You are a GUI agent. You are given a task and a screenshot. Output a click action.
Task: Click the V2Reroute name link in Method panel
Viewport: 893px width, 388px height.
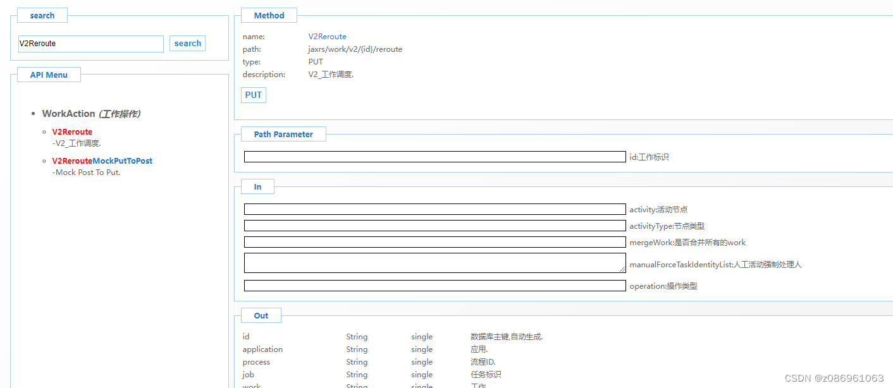click(327, 36)
